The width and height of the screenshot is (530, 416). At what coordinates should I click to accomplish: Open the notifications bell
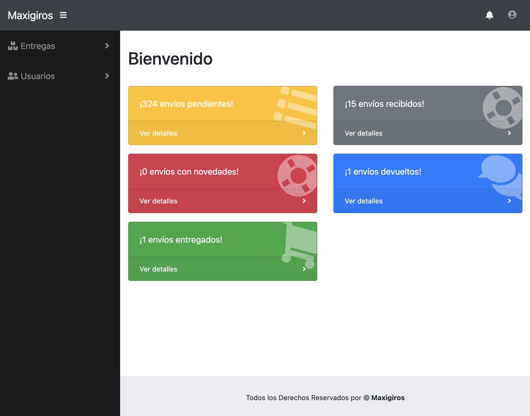tap(489, 15)
